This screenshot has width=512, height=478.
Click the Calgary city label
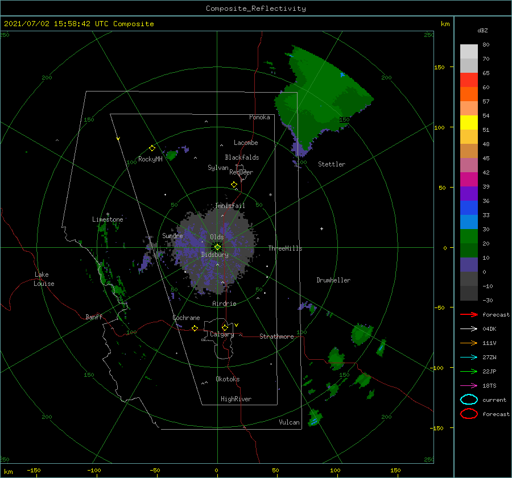coord(222,334)
